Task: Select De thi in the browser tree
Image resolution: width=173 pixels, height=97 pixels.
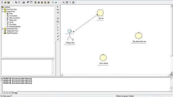Action: click(11, 22)
